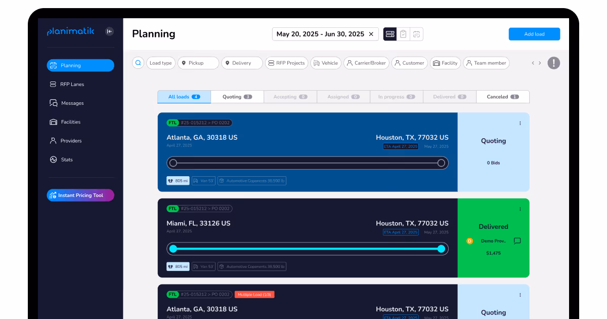This screenshot has width=607, height=319.
Task: Click the Add load button
Action: 534,34
